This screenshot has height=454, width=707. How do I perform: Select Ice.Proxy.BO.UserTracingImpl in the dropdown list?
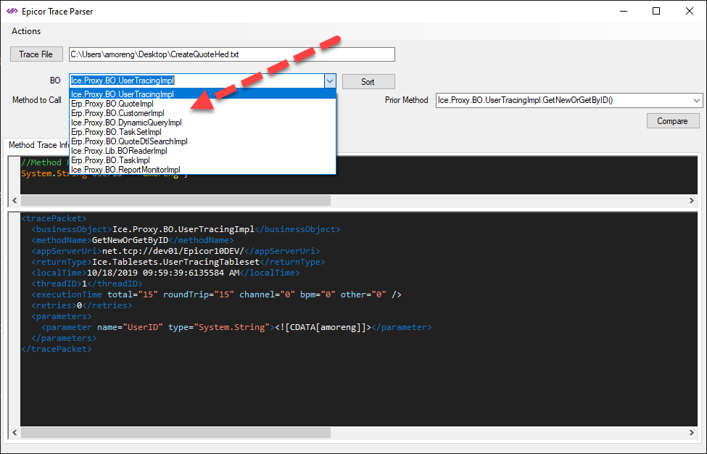coord(203,94)
